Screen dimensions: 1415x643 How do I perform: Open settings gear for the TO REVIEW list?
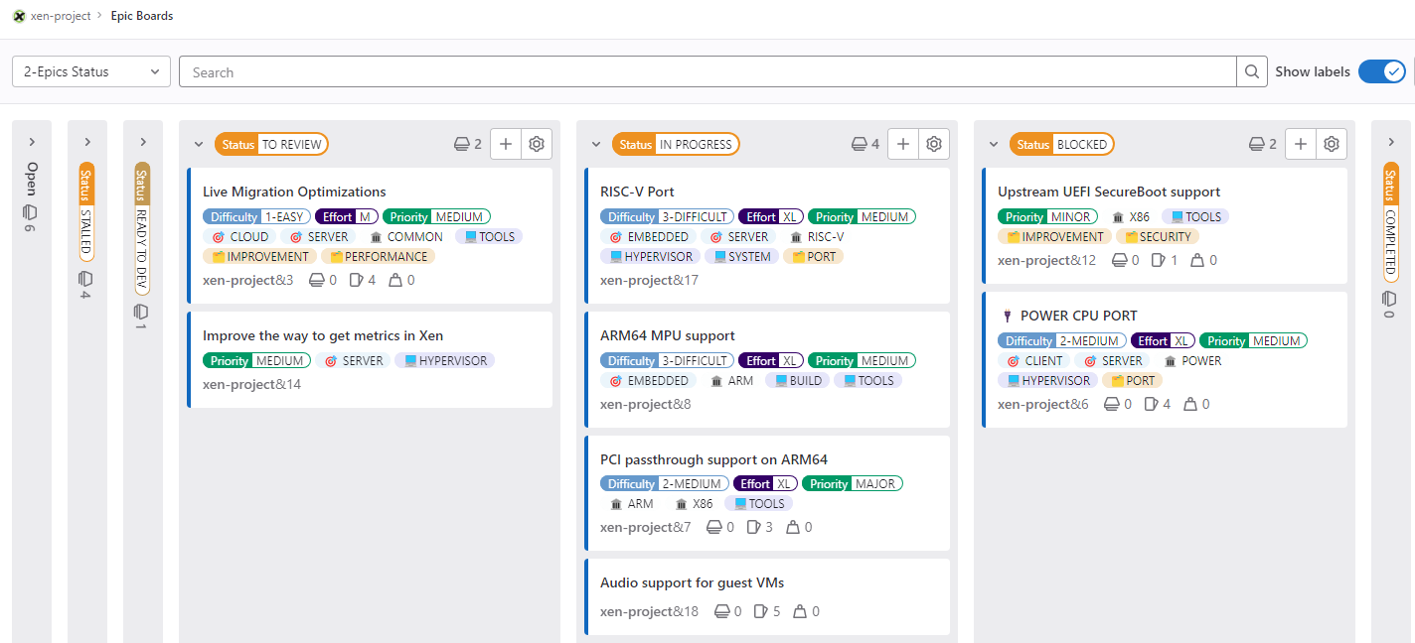536,143
